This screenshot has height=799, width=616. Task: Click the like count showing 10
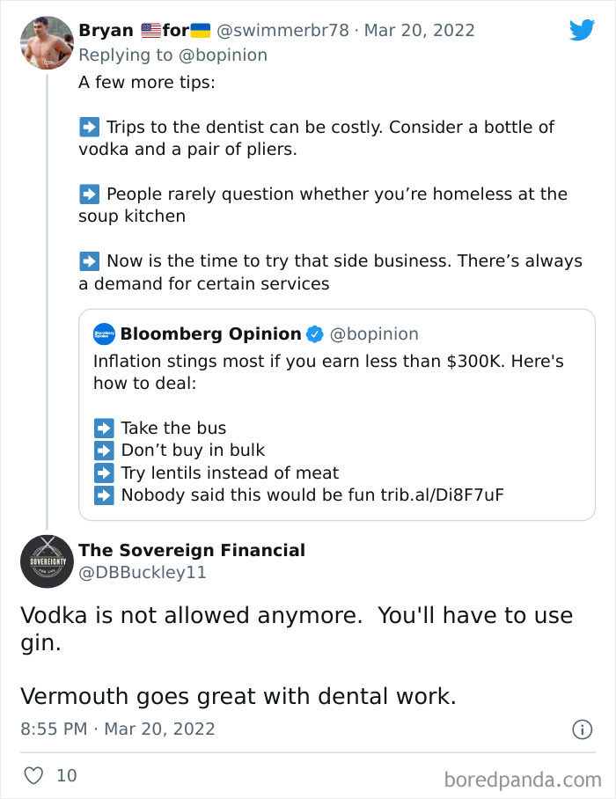66,775
